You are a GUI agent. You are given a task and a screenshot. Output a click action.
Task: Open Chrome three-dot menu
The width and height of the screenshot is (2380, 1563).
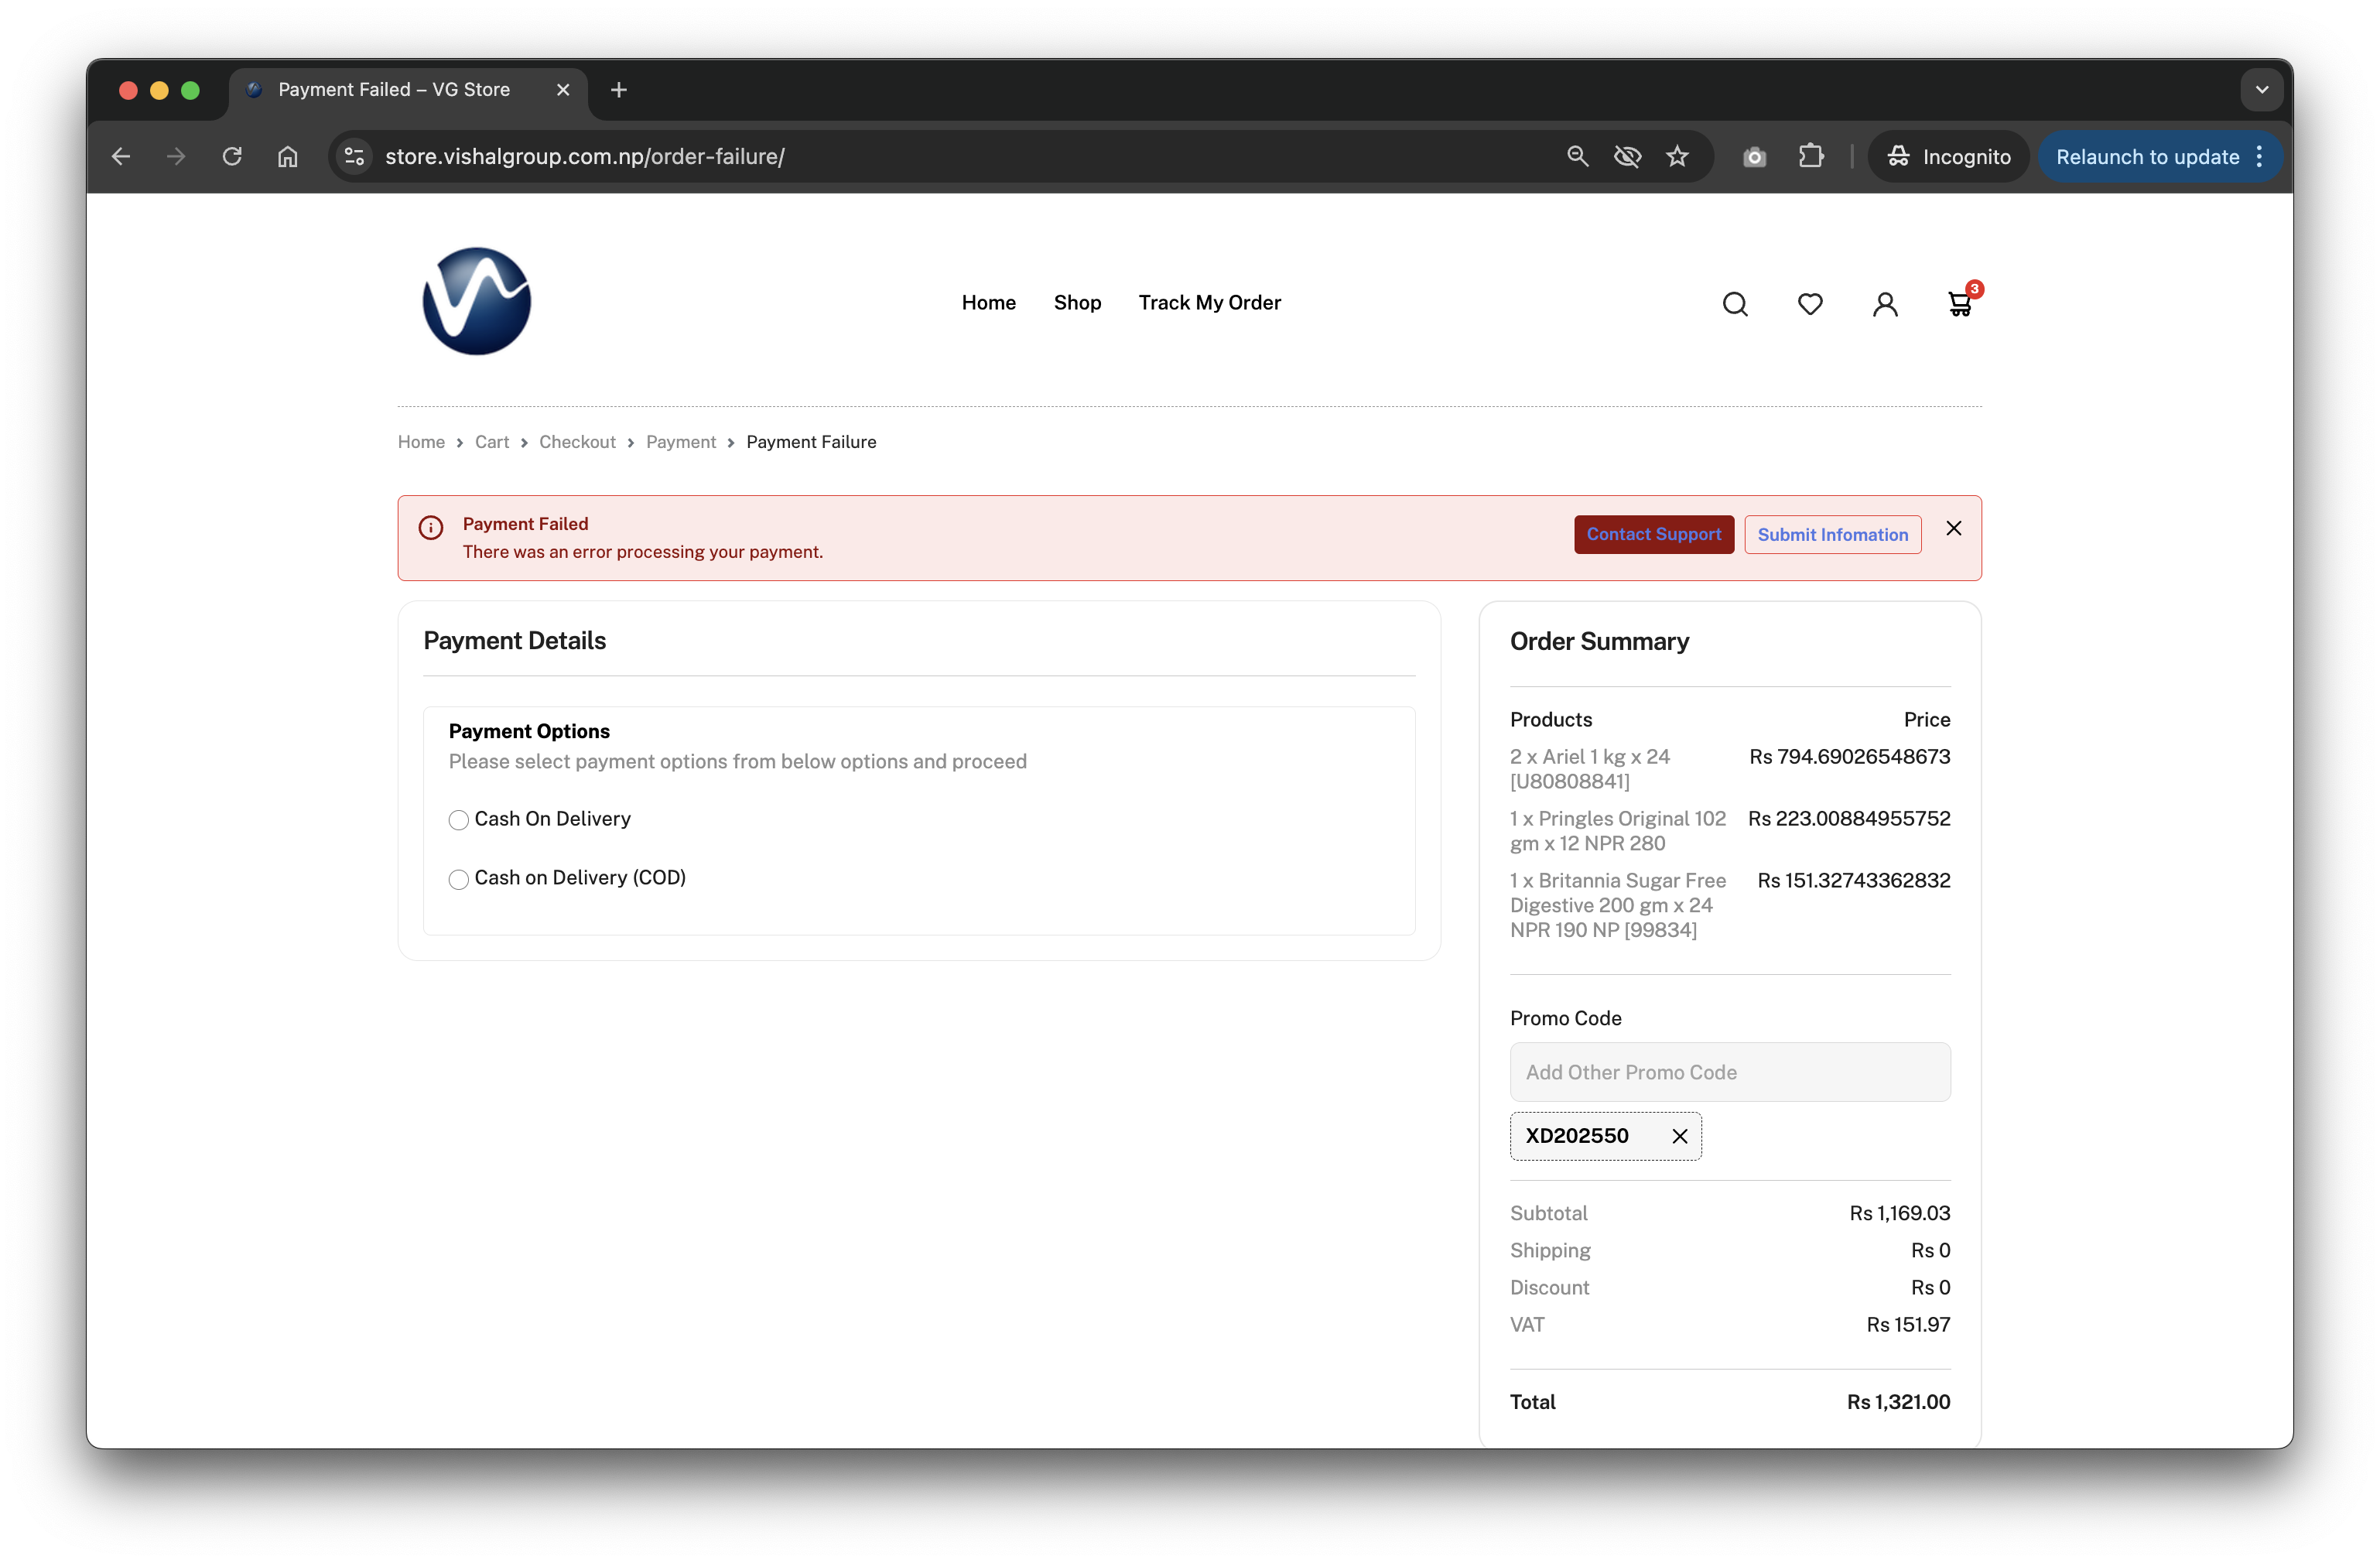[x=2259, y=156]
